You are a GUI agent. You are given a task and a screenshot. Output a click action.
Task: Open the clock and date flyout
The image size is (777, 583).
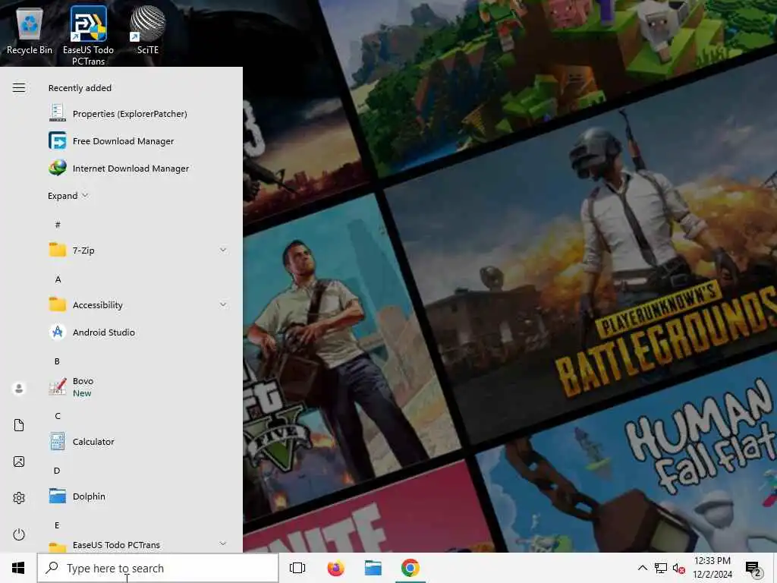(x=712, y=568)
